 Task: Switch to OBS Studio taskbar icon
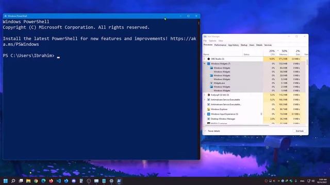pos(89,181)
